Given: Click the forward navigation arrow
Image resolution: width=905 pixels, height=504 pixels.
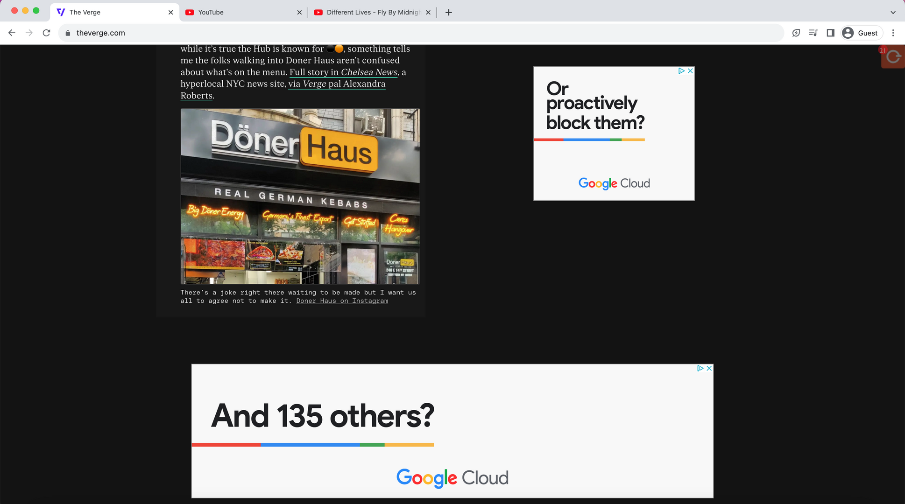Looking at the screenshot, I should pos(29,33).
